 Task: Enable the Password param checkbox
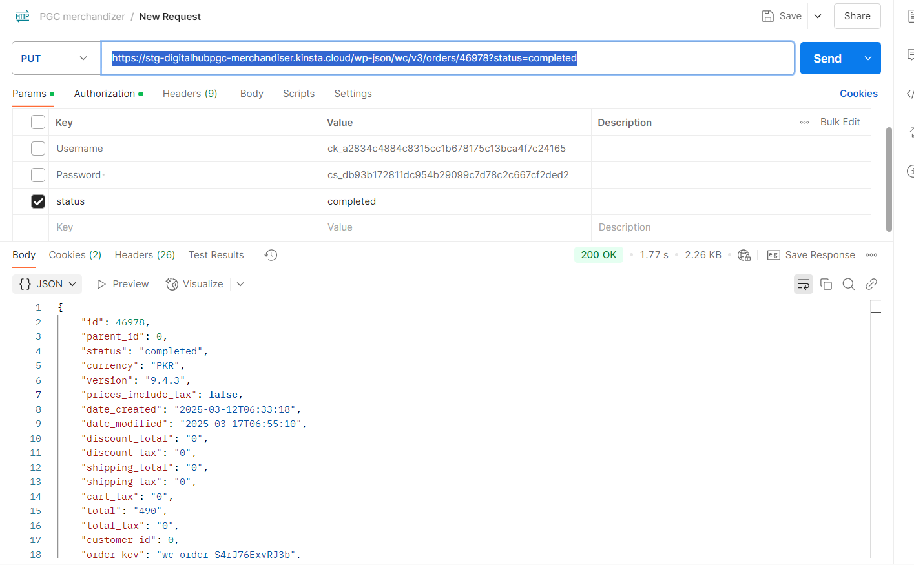(x=38, y=175)
